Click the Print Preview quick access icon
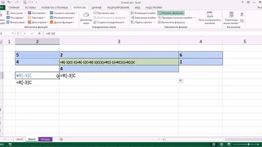Viewport: 262px width, 147px height. [25, 2]
